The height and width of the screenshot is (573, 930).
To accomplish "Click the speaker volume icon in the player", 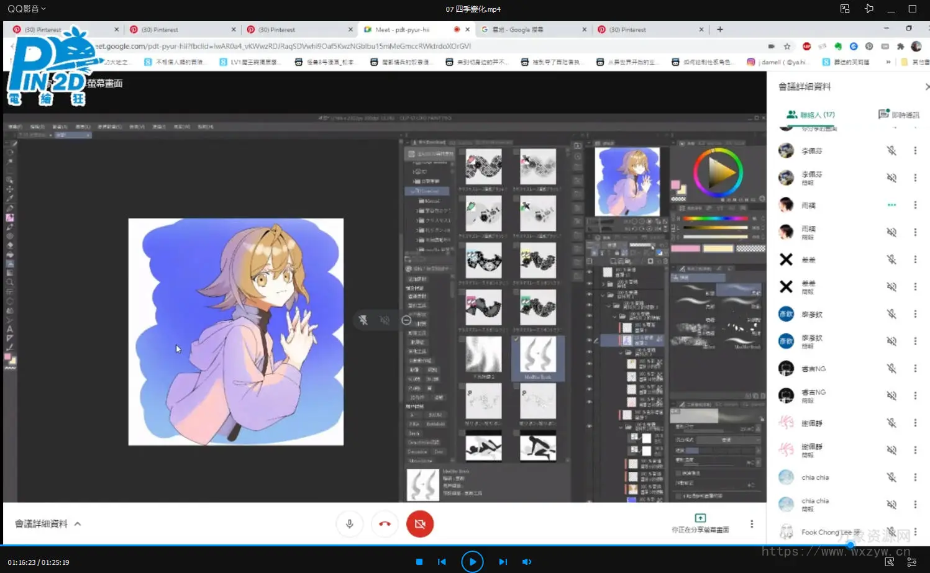I will 527,562.
